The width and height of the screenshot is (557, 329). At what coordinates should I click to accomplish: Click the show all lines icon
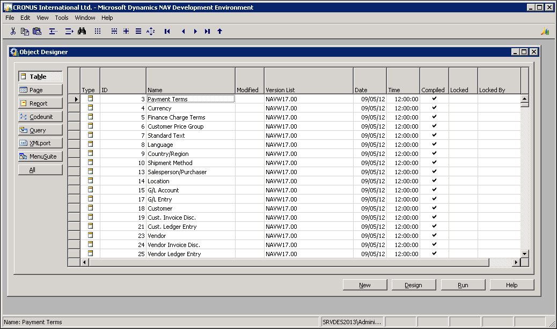coord(138,31)
